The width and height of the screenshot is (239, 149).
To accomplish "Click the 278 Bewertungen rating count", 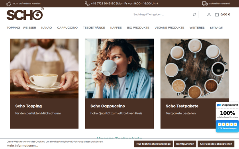I will 227,128.
